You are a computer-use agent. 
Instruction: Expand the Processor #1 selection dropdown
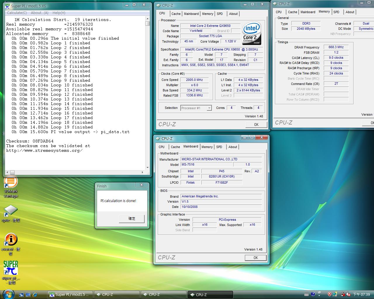point(209,108)
